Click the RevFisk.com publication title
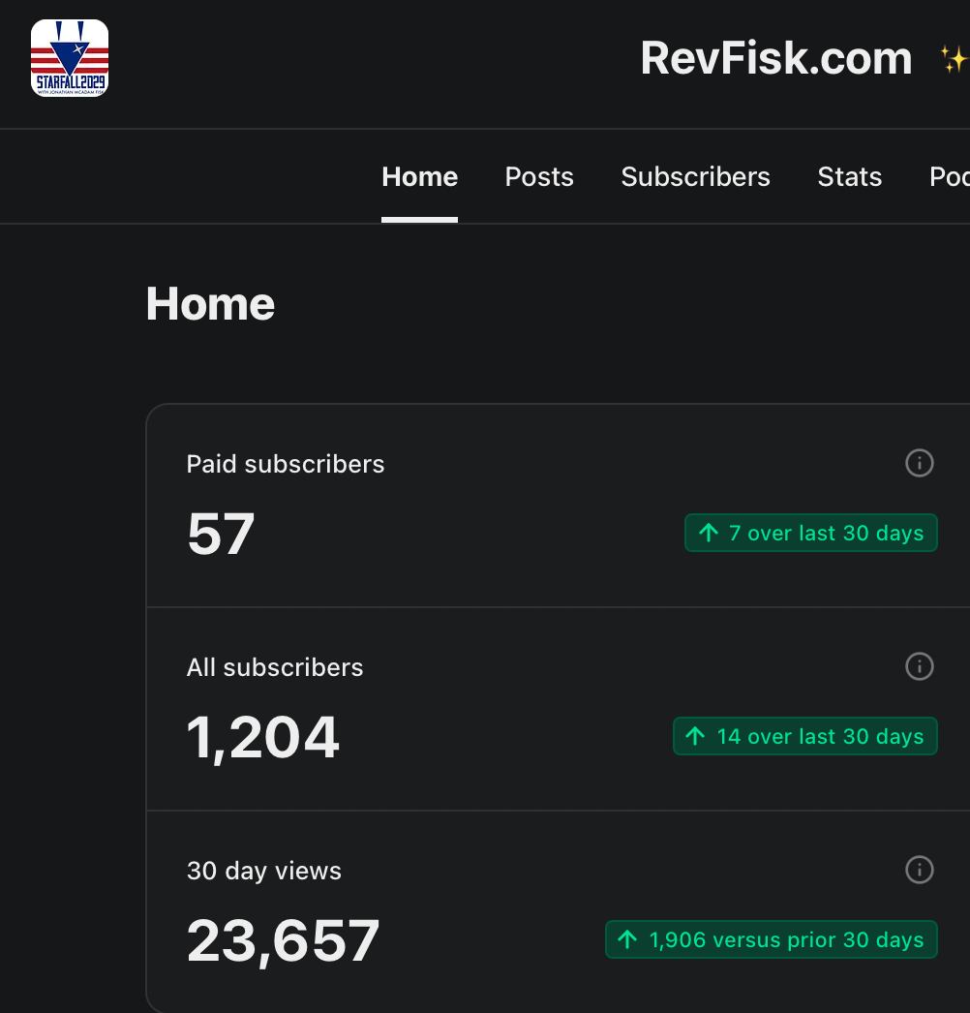This screenshot has height=1013, width=970. [x=776, y=58]
